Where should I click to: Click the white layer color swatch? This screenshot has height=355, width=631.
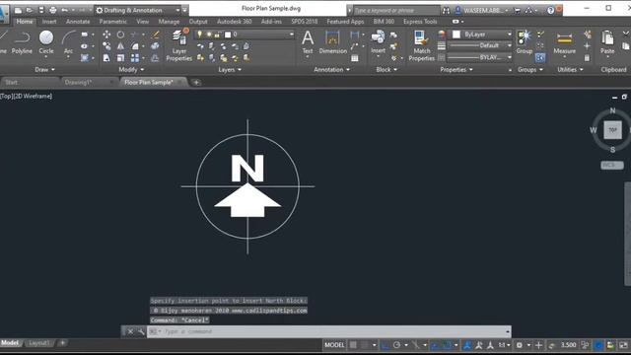coord(228,35)
